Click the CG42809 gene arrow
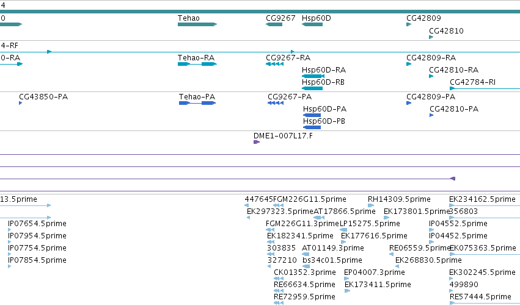The image size is (520, 306). point(409,24)
